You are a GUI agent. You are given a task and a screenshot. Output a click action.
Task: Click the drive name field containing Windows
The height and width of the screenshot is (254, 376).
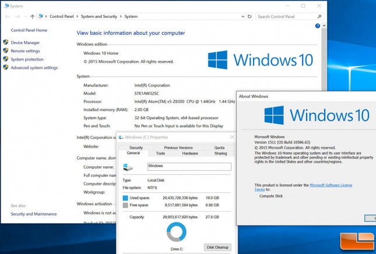pos(189,167)
